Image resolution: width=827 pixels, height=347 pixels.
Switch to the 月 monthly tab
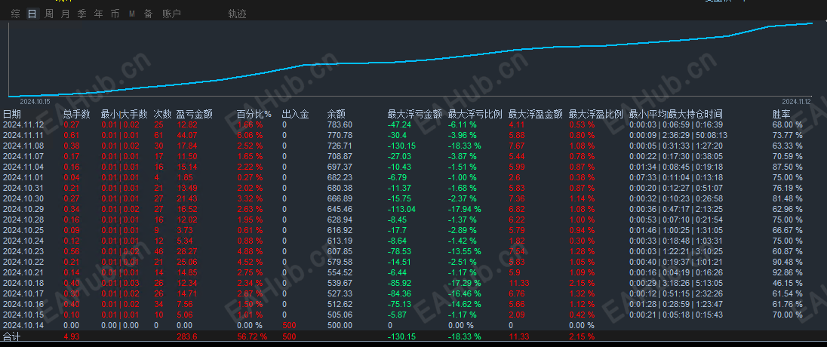pos(66,14)
